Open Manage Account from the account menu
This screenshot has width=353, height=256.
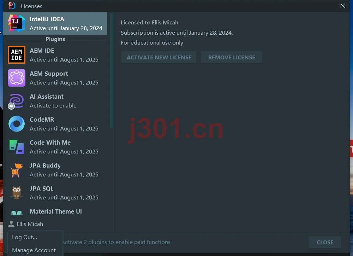pos(34,250)
